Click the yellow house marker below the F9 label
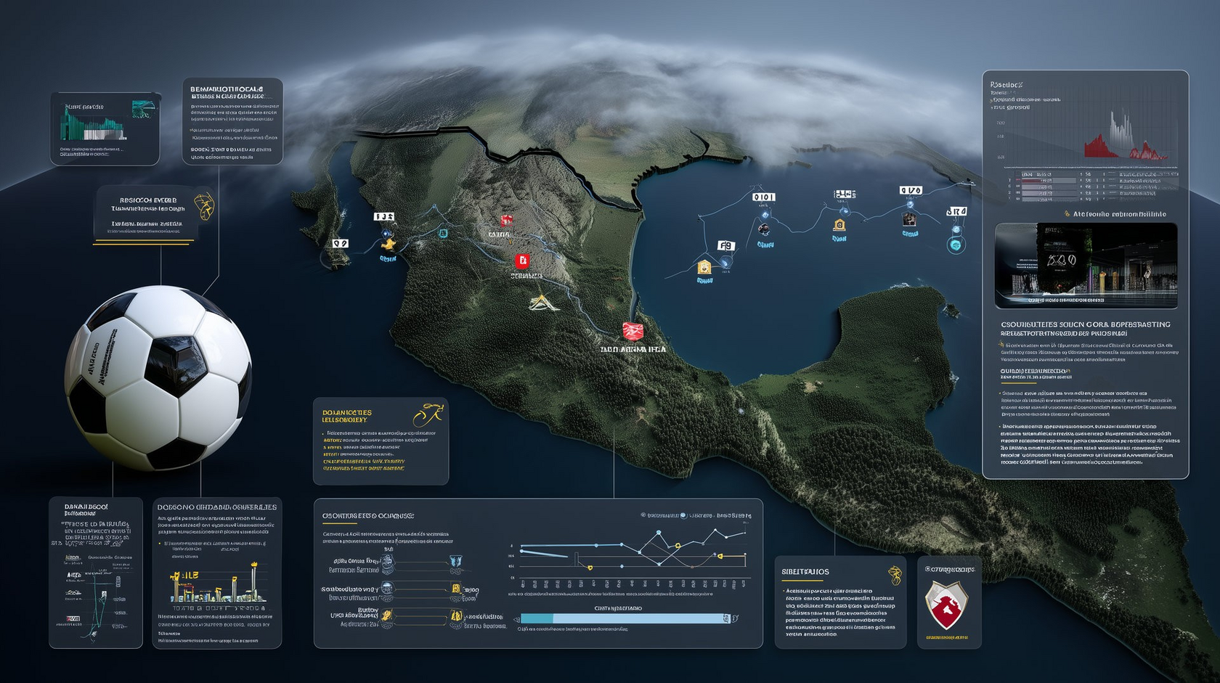This screenshot has height=683, width=1220. click(x=704, y=267)
